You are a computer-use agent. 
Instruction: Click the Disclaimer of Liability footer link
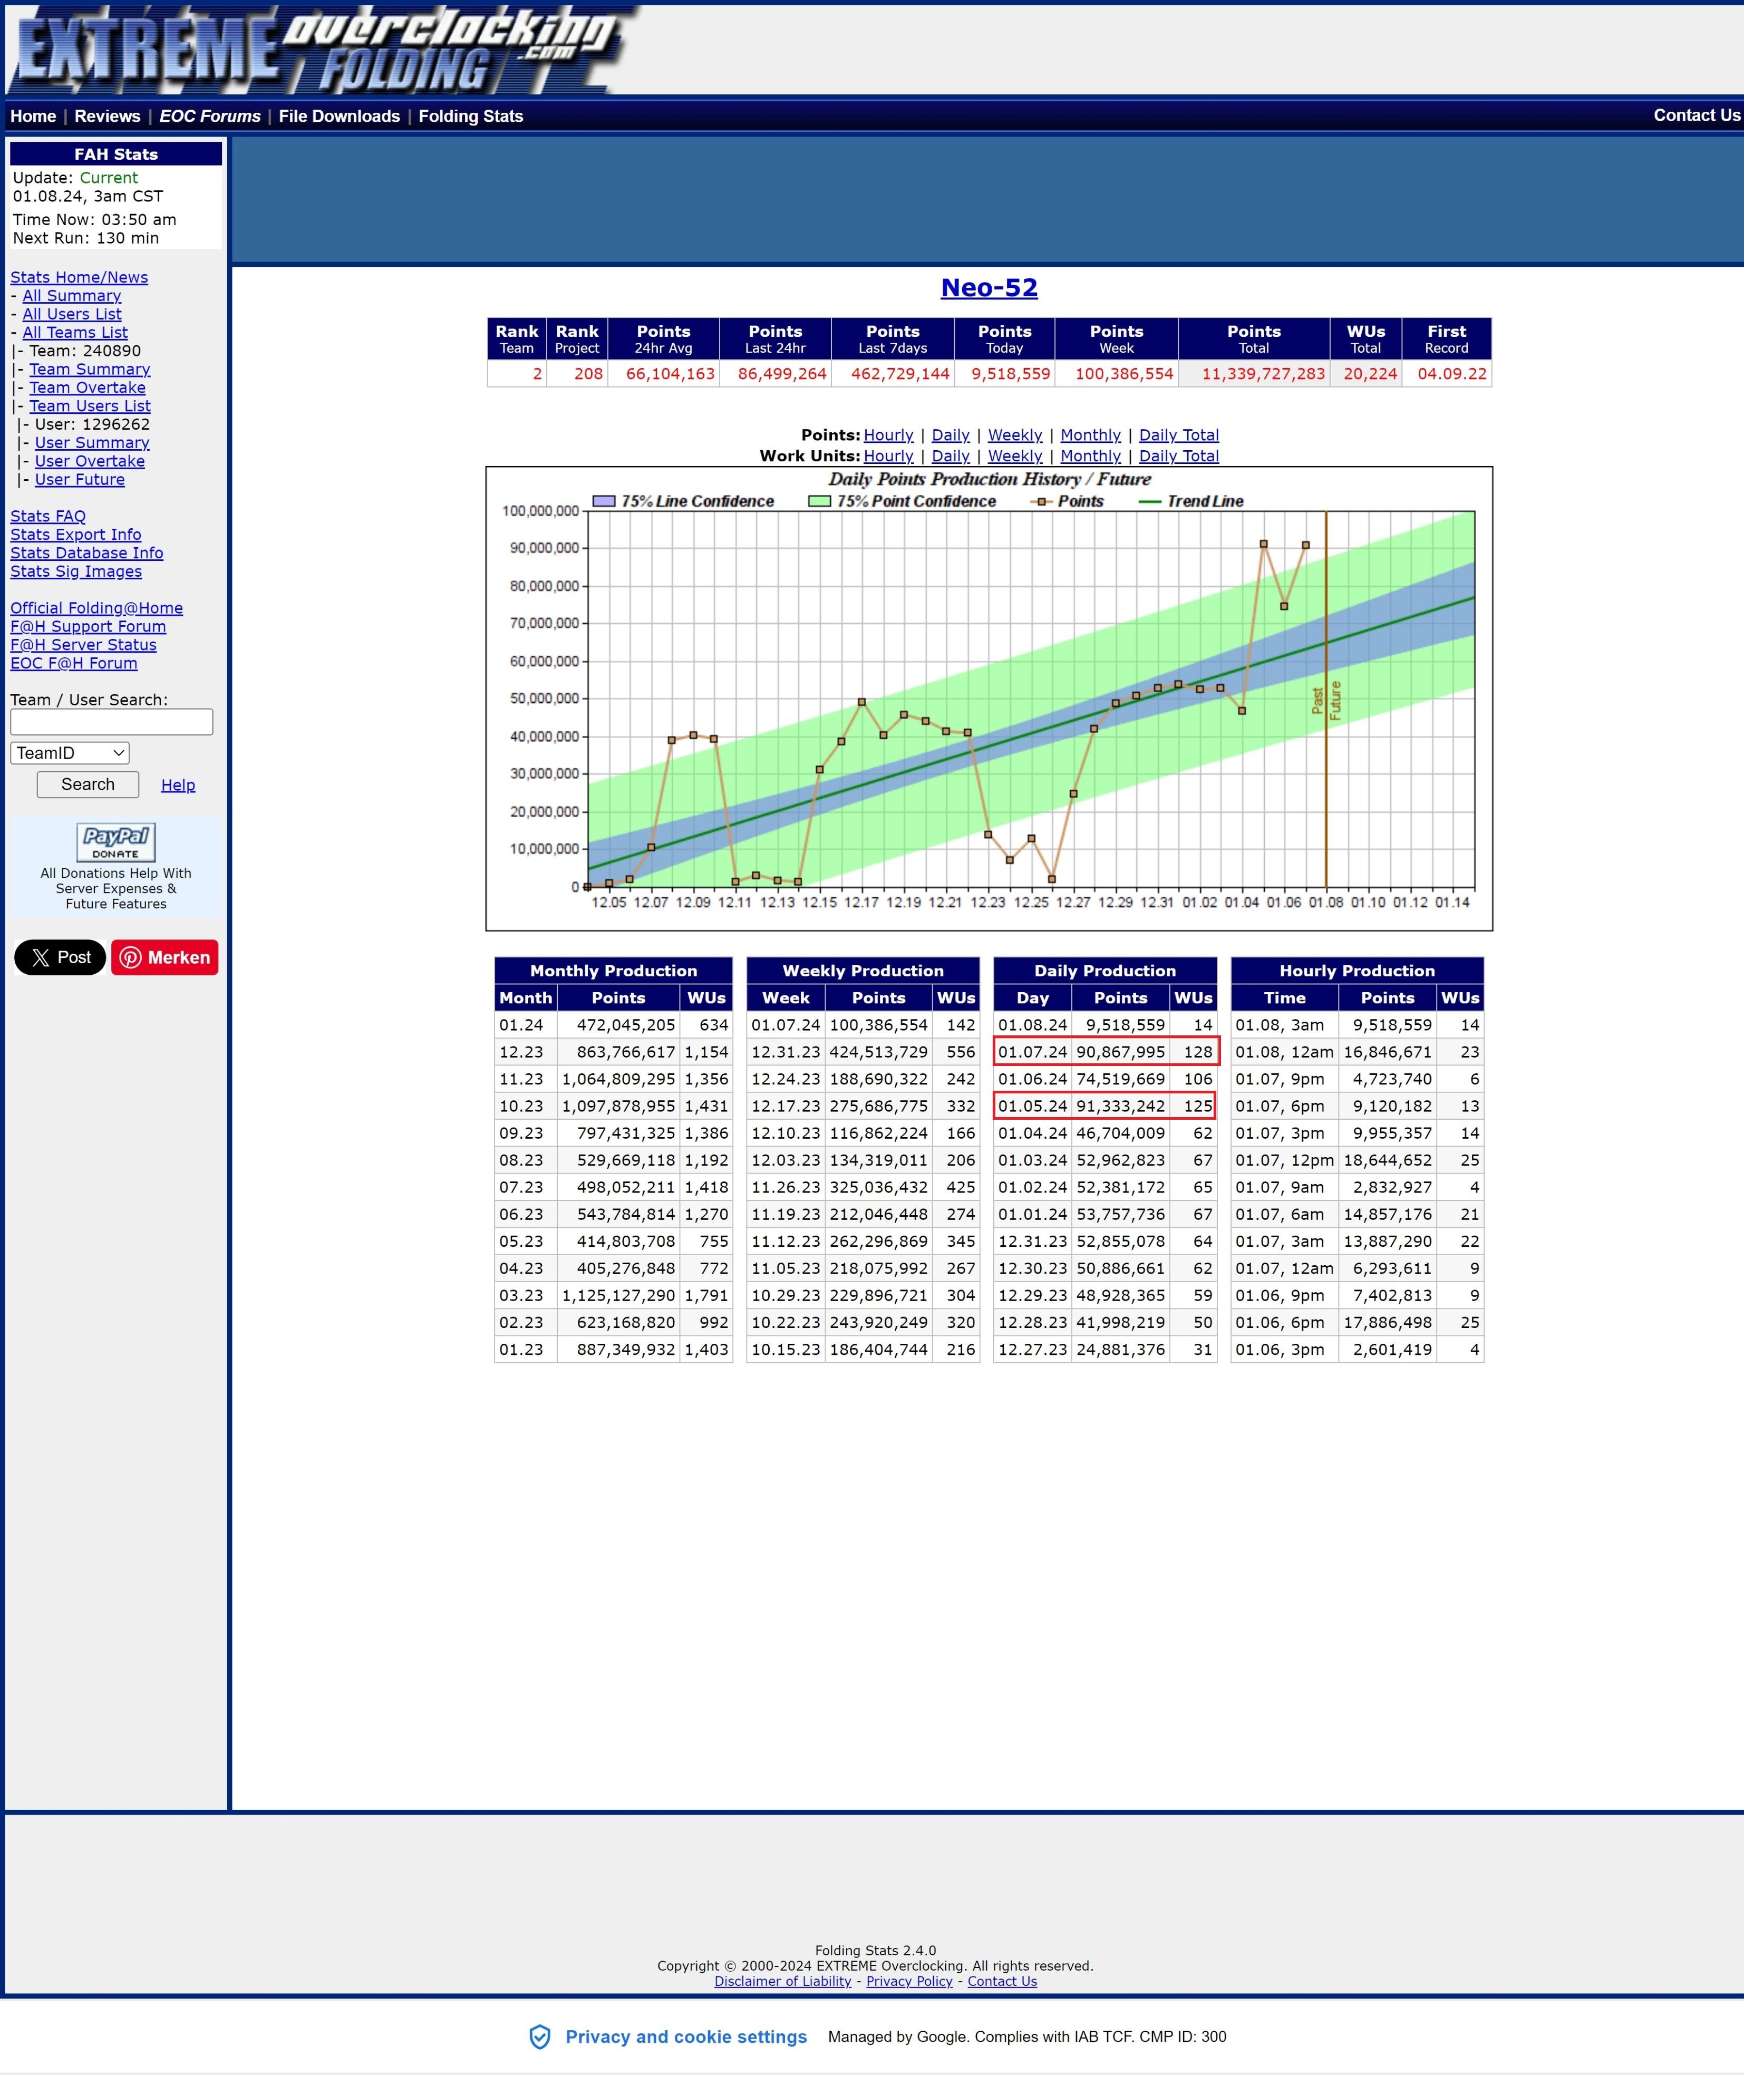(783, 1981)
